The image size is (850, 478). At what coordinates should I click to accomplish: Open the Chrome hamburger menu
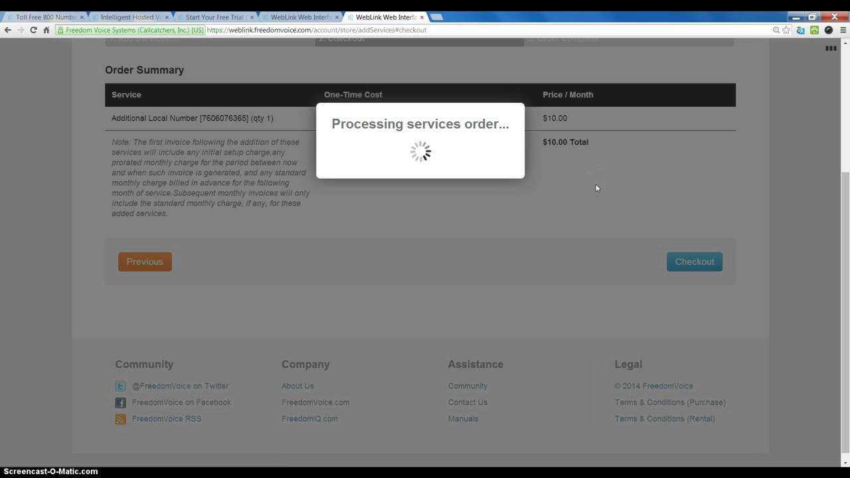[843, 30]
